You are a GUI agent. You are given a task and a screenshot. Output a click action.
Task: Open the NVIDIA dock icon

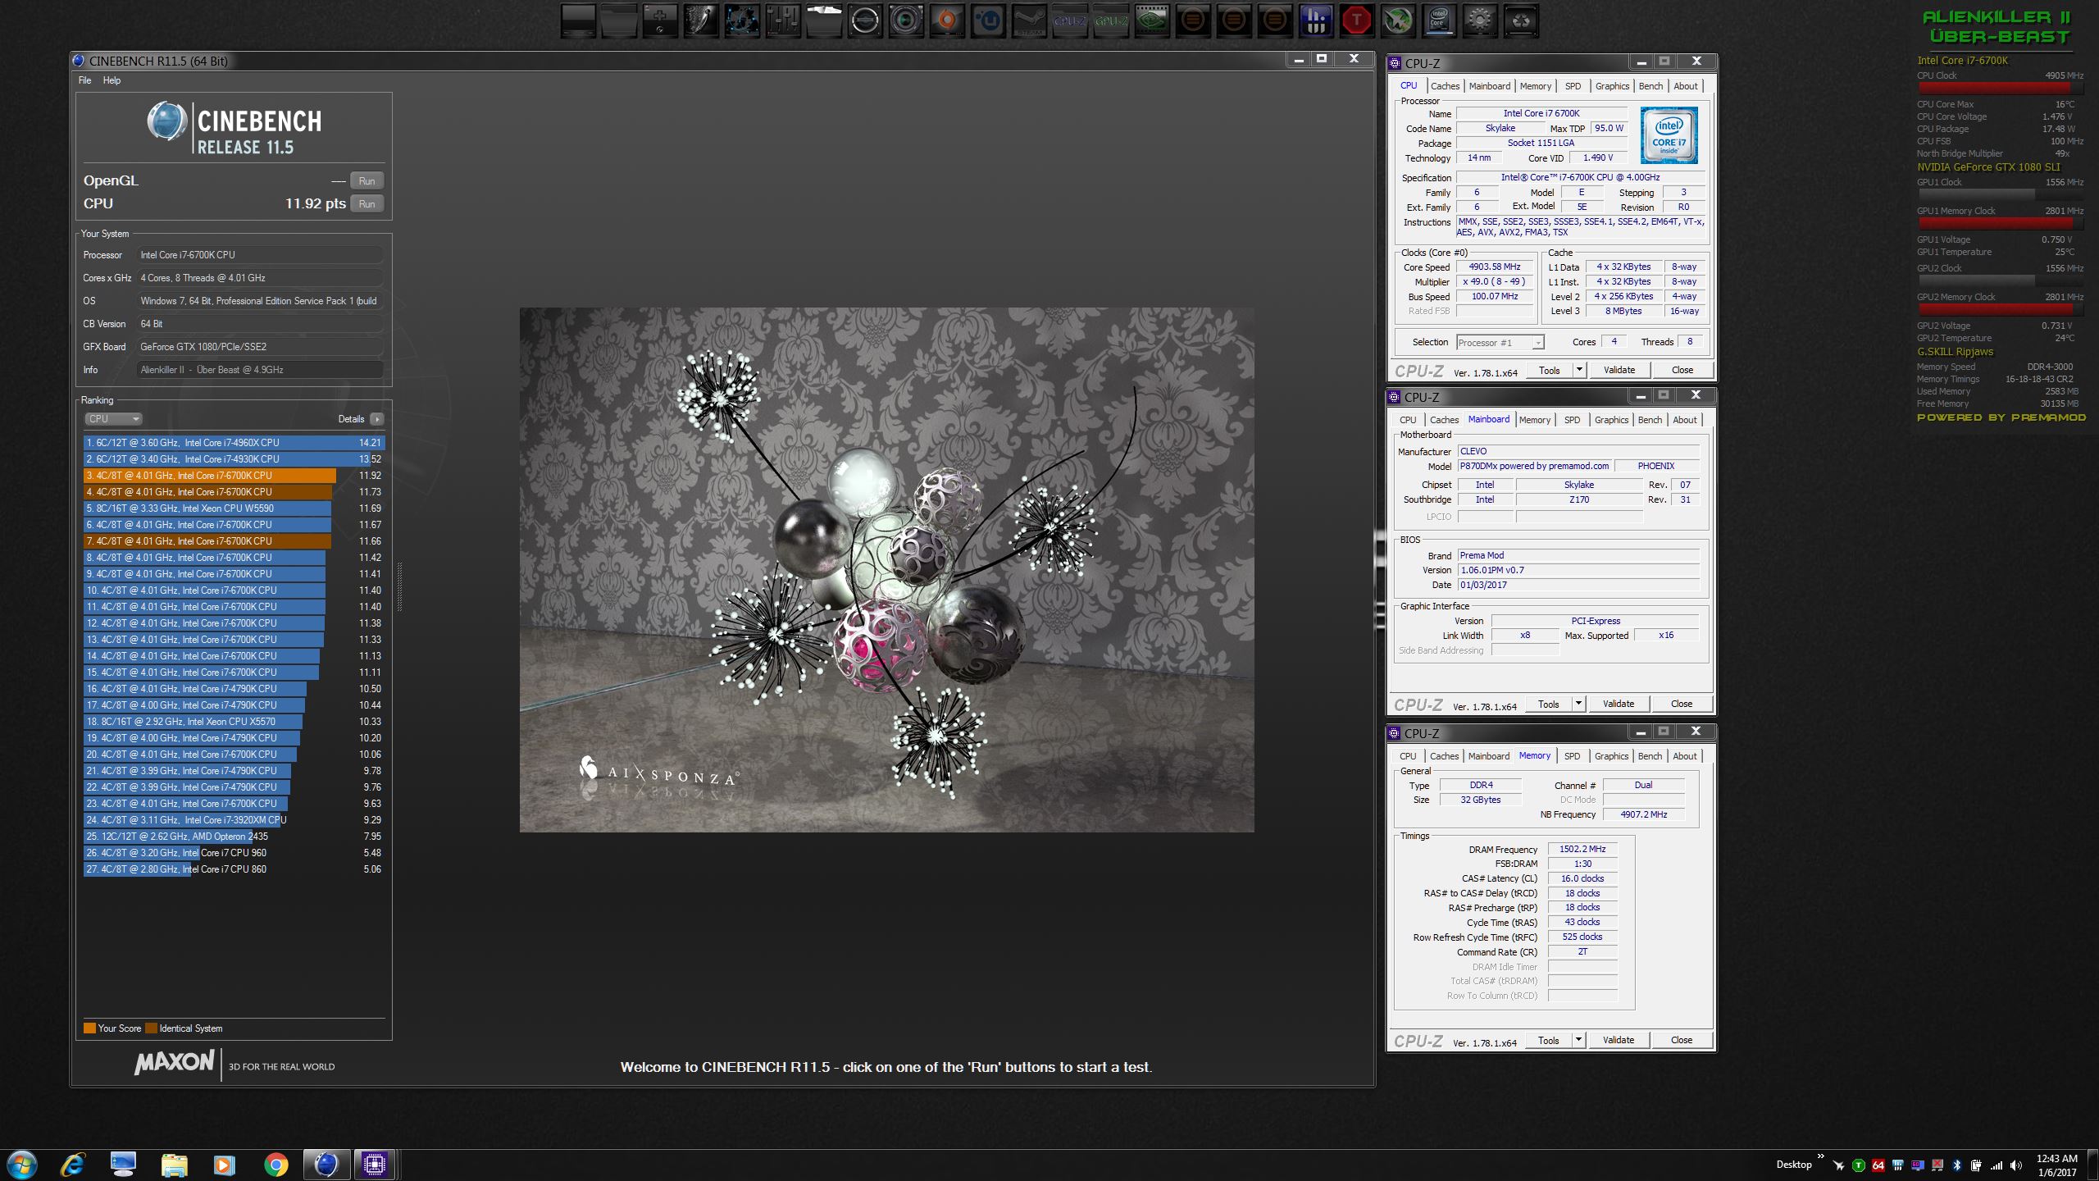click(1152, 21)
